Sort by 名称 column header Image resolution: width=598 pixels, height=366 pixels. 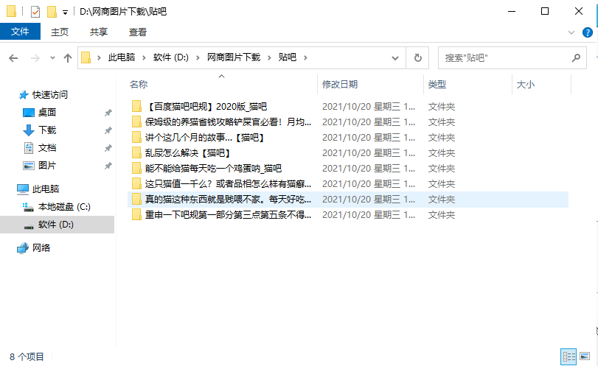coord(139,84)
